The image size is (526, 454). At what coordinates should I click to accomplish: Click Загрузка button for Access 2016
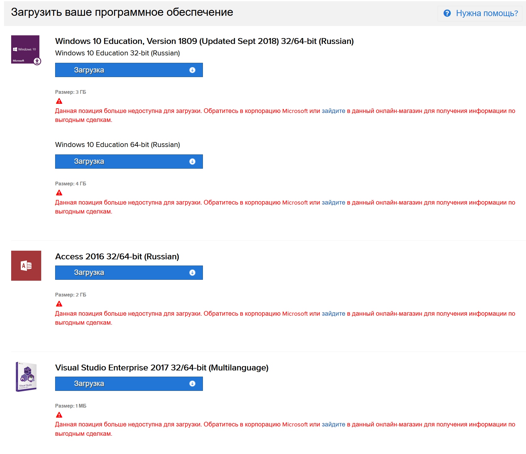(129, 273)
